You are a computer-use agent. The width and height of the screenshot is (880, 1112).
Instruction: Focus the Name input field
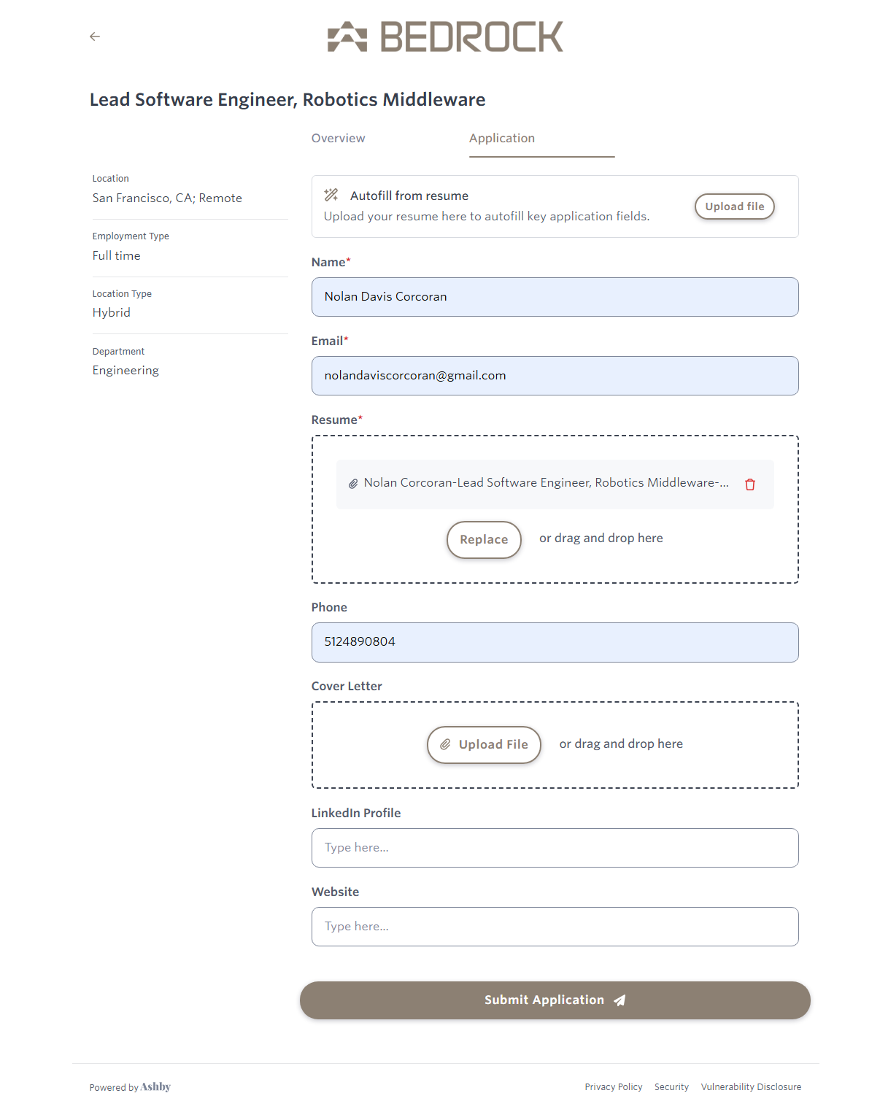(555, 297)
